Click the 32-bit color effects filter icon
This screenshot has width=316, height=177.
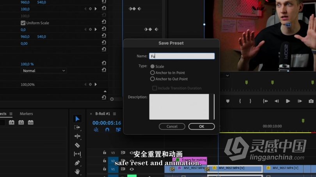pos(21,123)
